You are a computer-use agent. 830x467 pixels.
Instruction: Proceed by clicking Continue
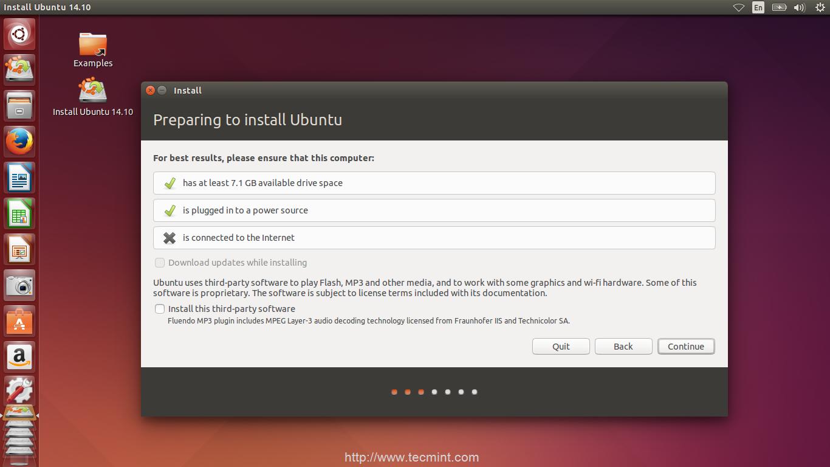click(686, 347)
